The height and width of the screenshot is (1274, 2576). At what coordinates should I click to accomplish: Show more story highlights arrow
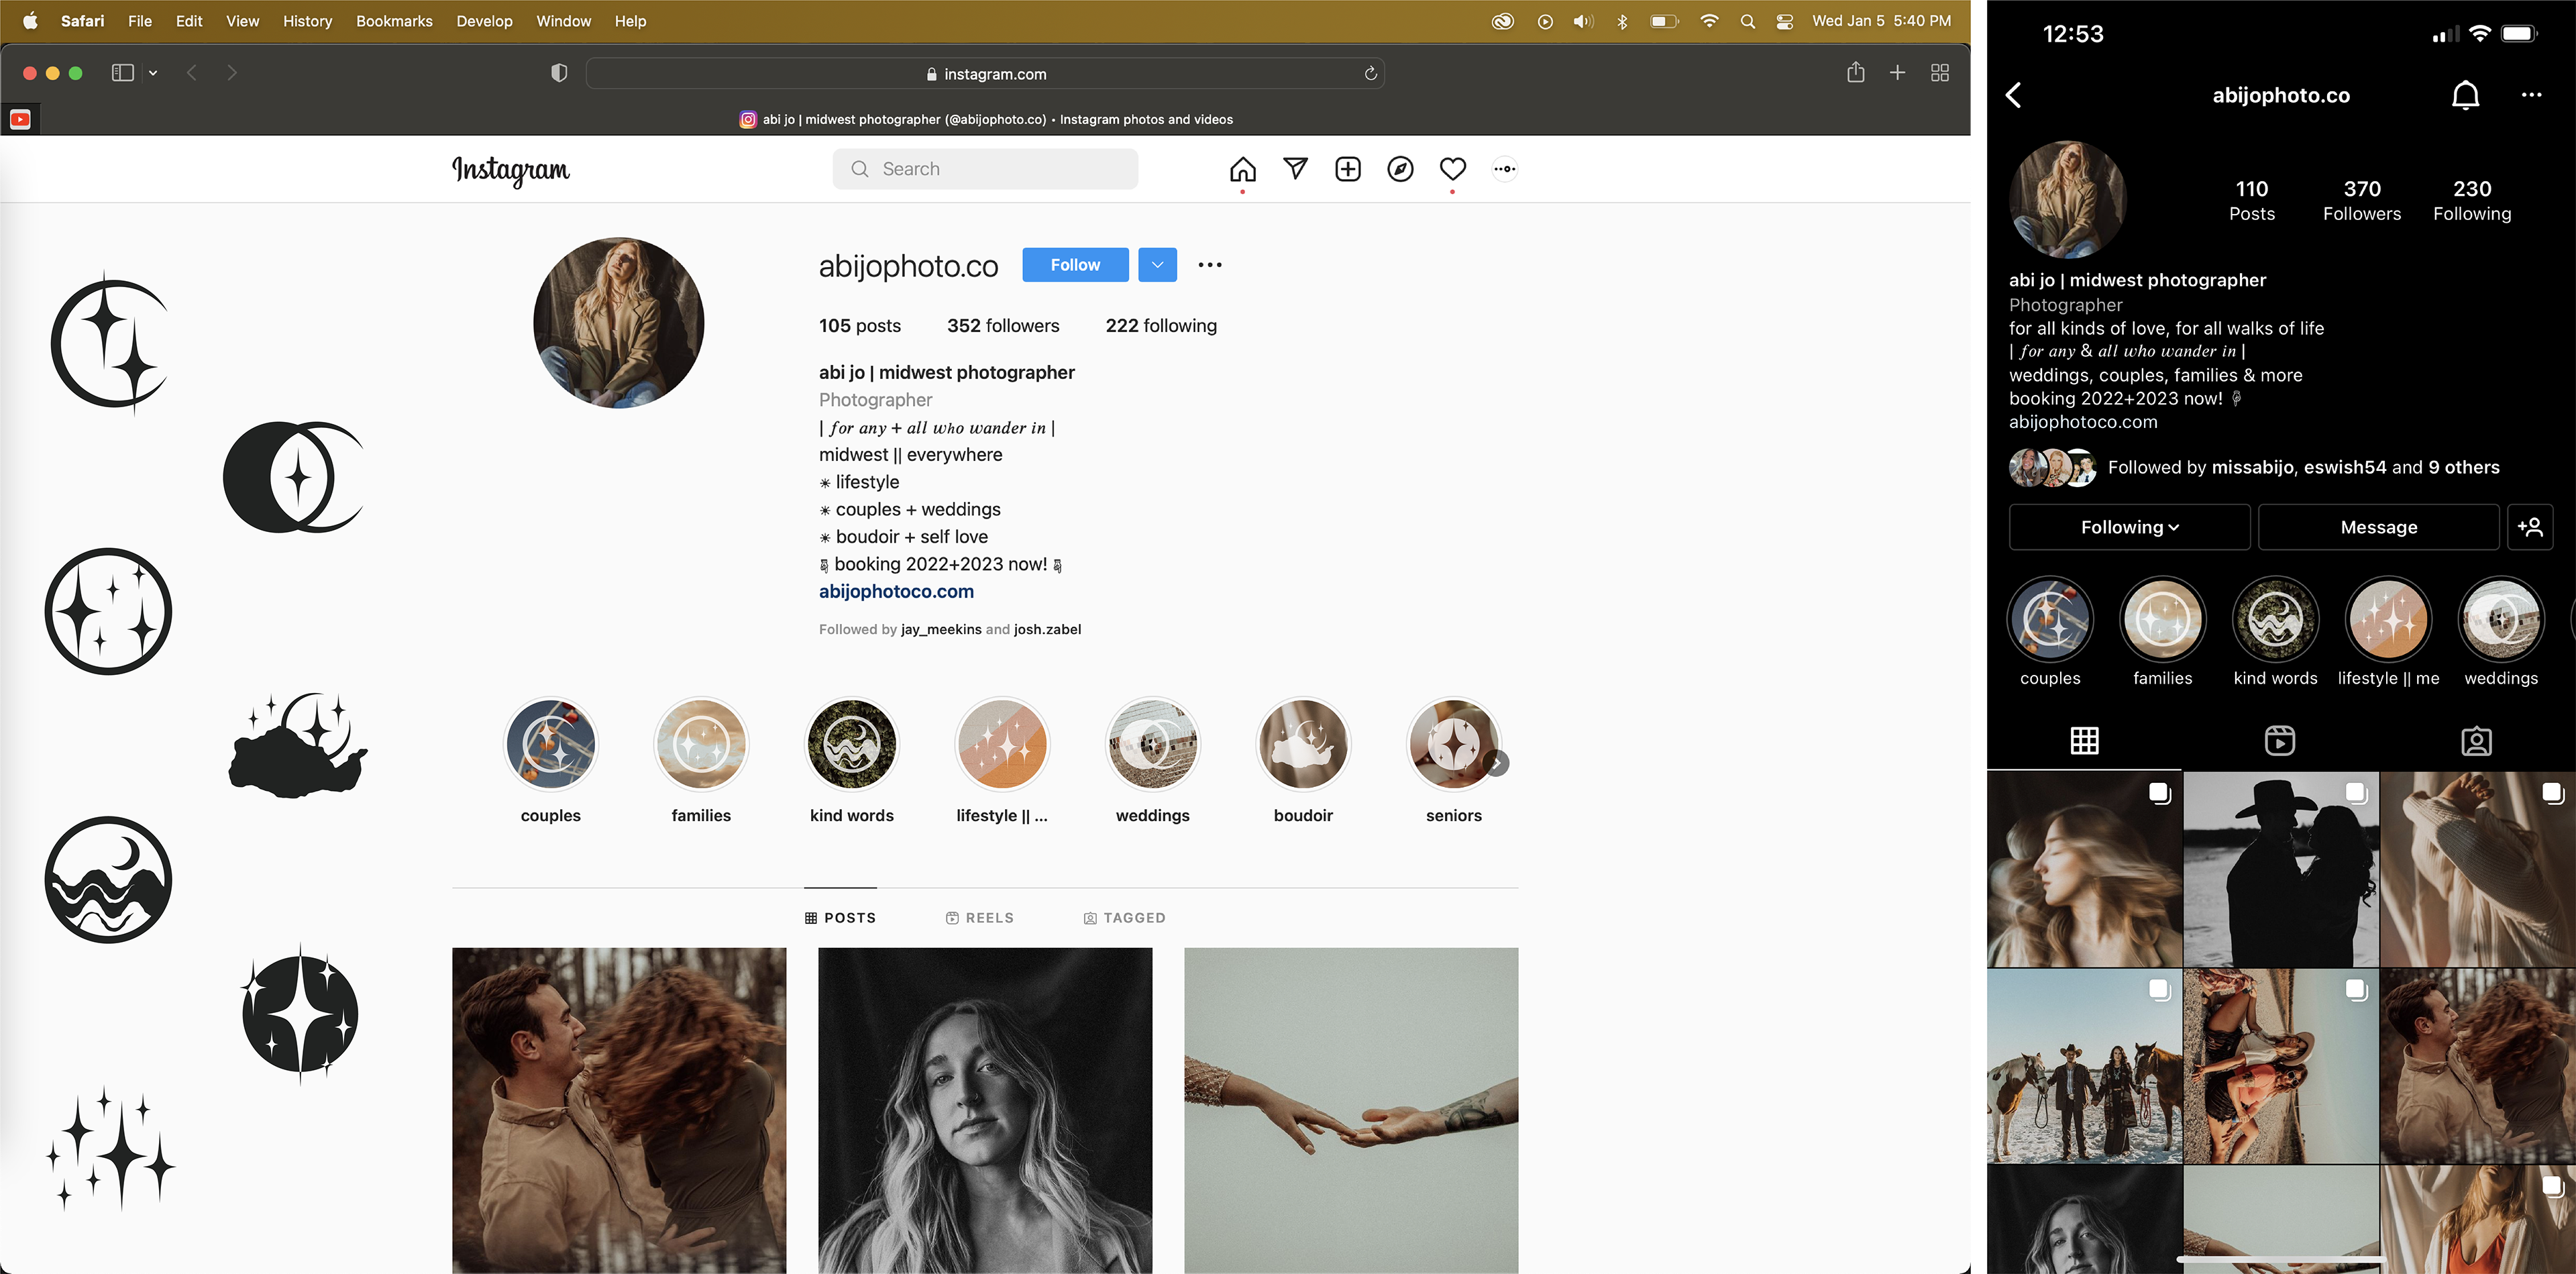[1496, 763]
